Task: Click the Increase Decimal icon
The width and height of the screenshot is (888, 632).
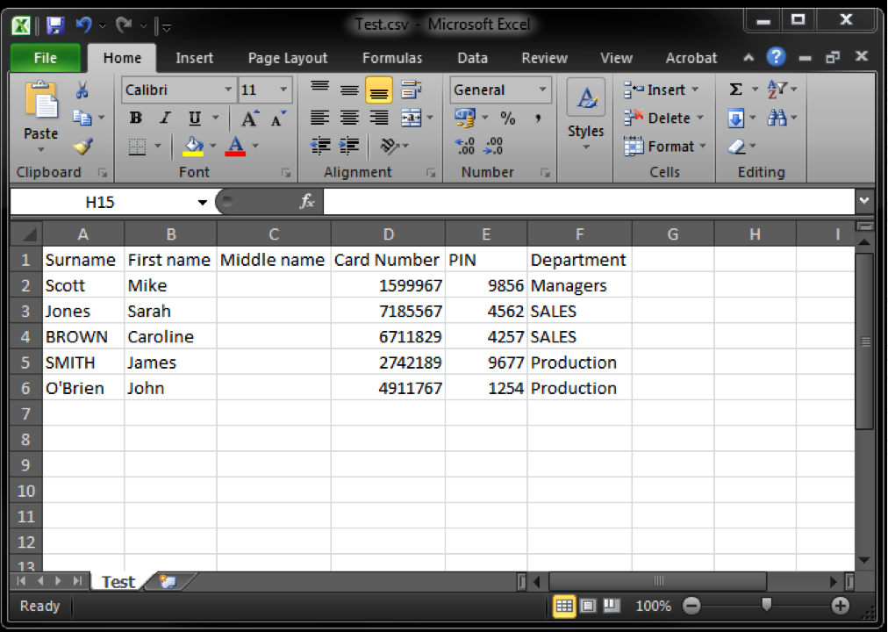Action: 463,147
